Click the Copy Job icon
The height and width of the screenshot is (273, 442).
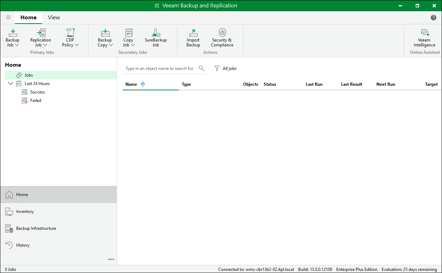pos(129,33)
